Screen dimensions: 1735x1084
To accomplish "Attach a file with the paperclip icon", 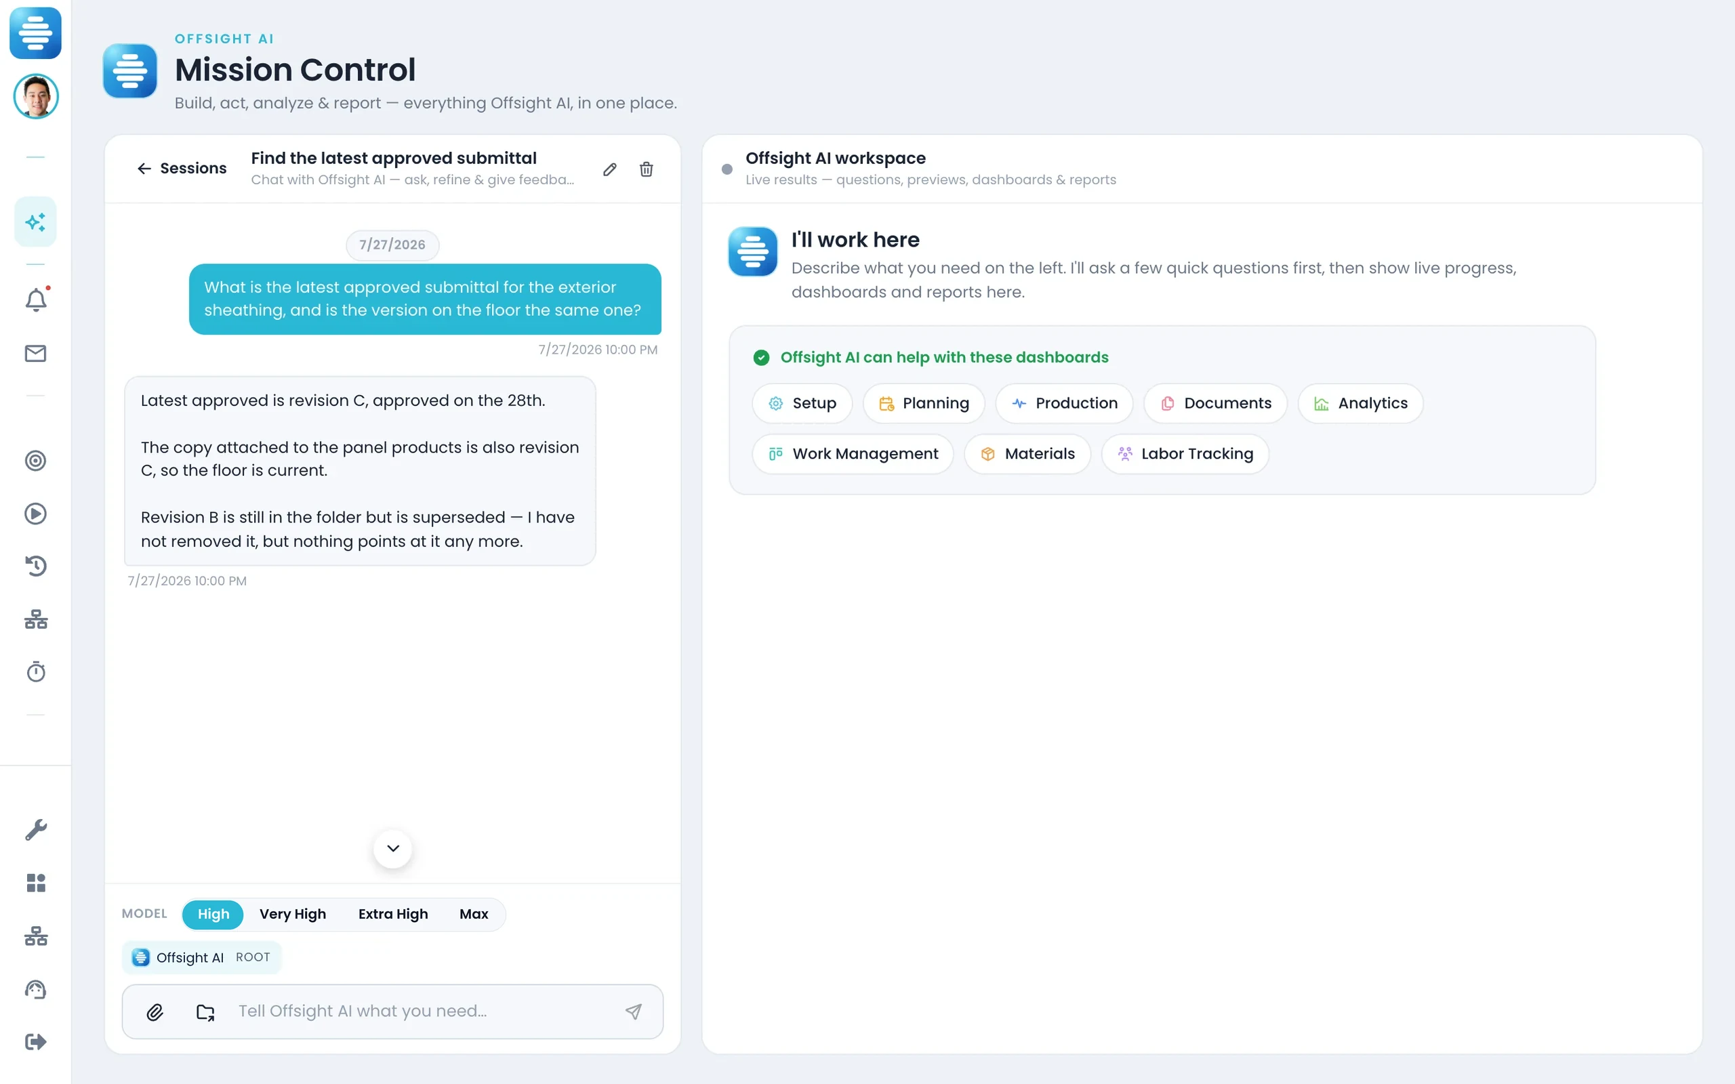I will [x=155, y=1012].
